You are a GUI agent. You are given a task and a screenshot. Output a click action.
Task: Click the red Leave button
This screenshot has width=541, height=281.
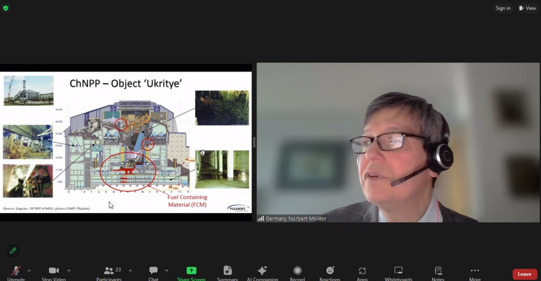[x=525, y=274]
